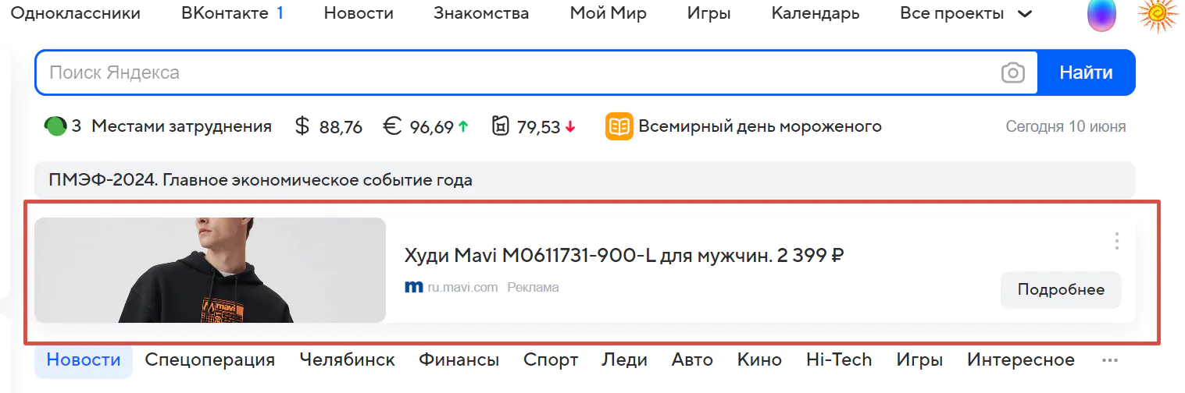Switch to the Спорт news tab
The width and height of the screenshot is (1185, 393).
click(x=551, y=360)
